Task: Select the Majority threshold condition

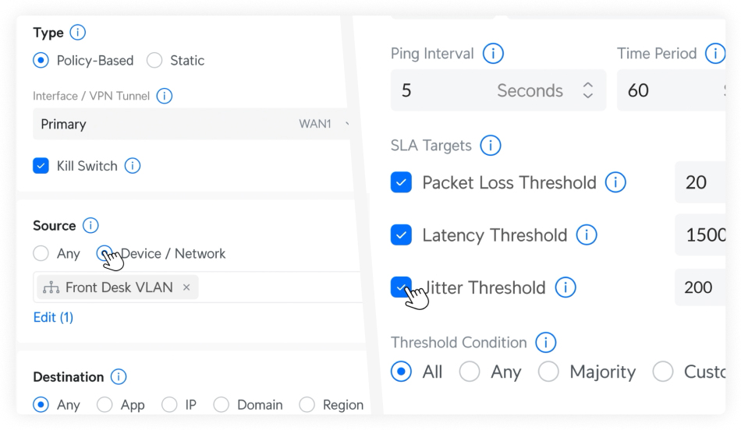Action: tap(548, 372)
